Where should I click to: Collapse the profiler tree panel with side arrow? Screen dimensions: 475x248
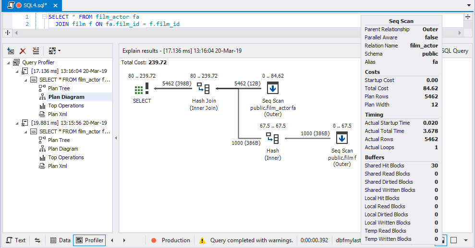116,138
